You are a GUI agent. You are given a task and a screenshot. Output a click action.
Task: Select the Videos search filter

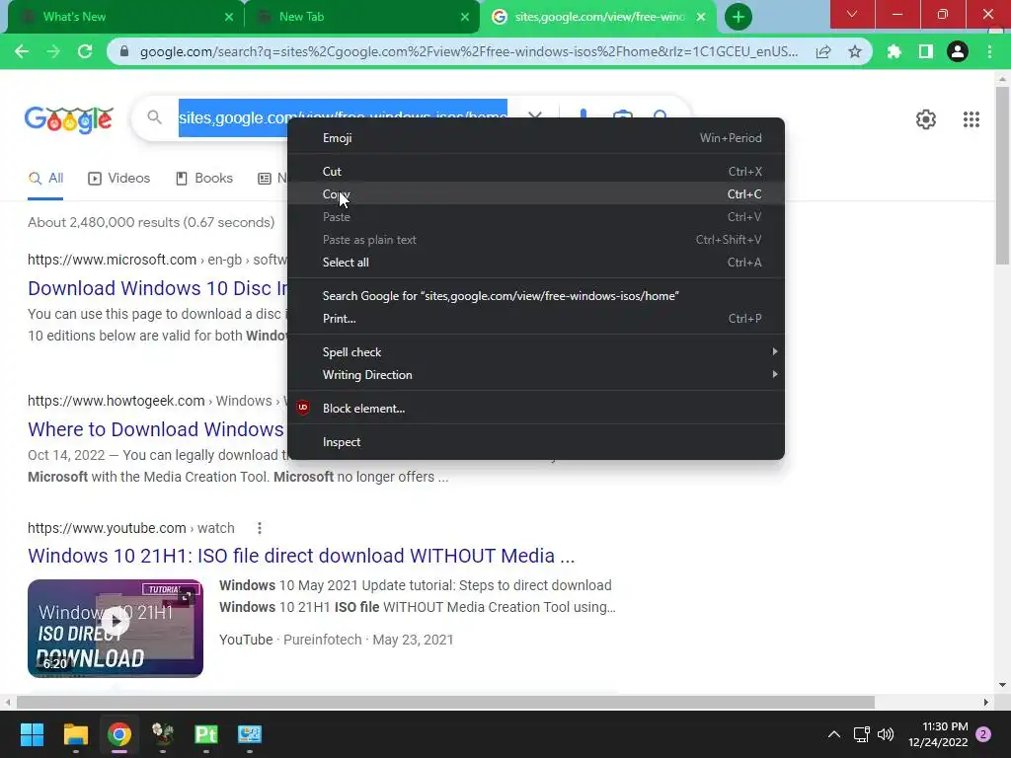click(118, 178)
